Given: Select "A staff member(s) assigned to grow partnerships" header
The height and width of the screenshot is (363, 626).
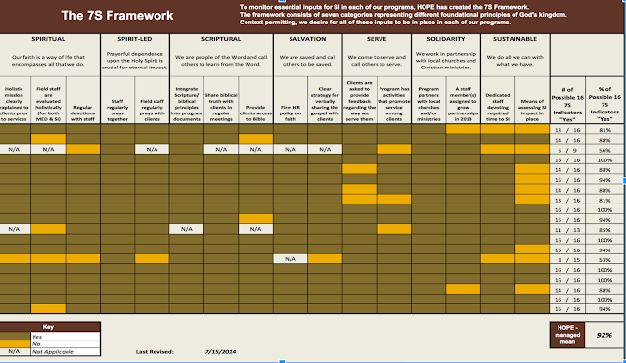Looking at the screenshot, I should 463,104.
